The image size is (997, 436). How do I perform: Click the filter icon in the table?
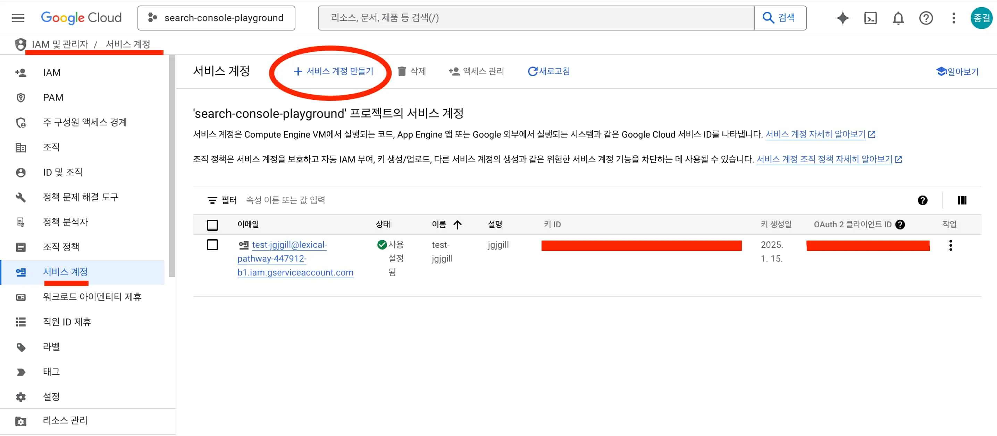[212, 200]
